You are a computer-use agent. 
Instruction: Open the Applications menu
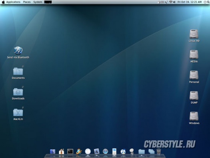[13, 2]
